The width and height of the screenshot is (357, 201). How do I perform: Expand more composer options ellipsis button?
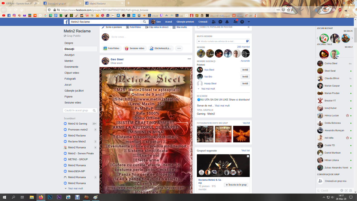coord(179,48)
